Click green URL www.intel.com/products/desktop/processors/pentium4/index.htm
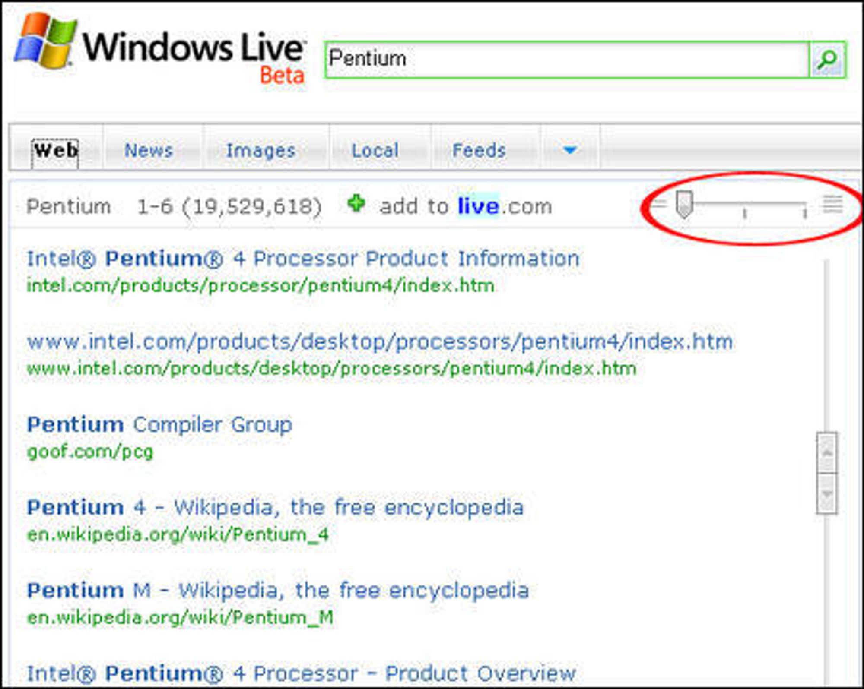 point(332,369)
